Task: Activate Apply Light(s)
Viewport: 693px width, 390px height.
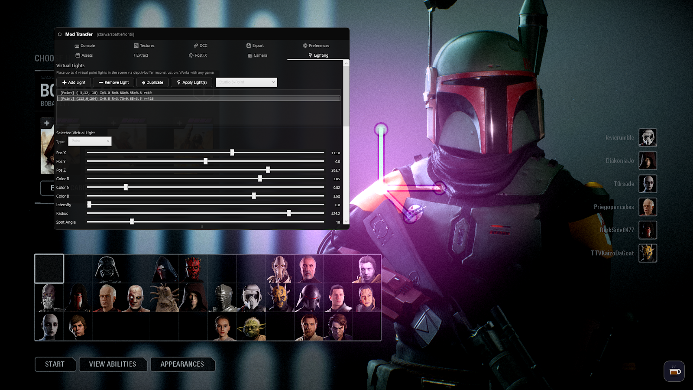Action: click(191, 82)
